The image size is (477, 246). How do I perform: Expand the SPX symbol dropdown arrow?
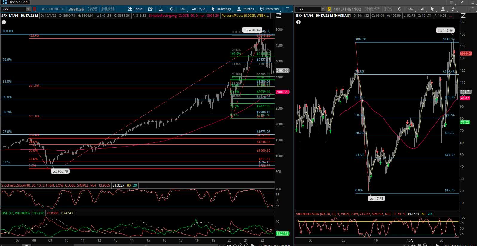pyautogui.click(x=28, y=9)
